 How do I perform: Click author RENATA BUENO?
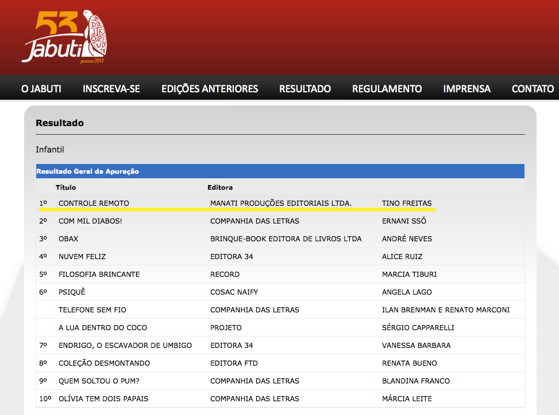click(409, 363)
